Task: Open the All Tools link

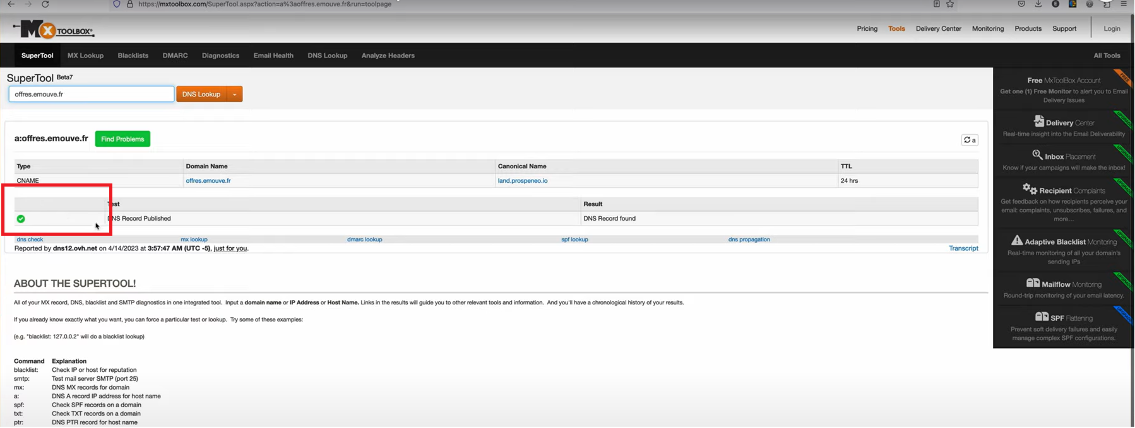Action: tap(1107, 55)
